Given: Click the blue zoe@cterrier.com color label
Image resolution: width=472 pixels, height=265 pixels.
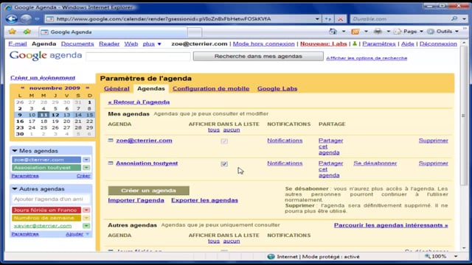Looking at the screenshot, I should pos(46,160).
